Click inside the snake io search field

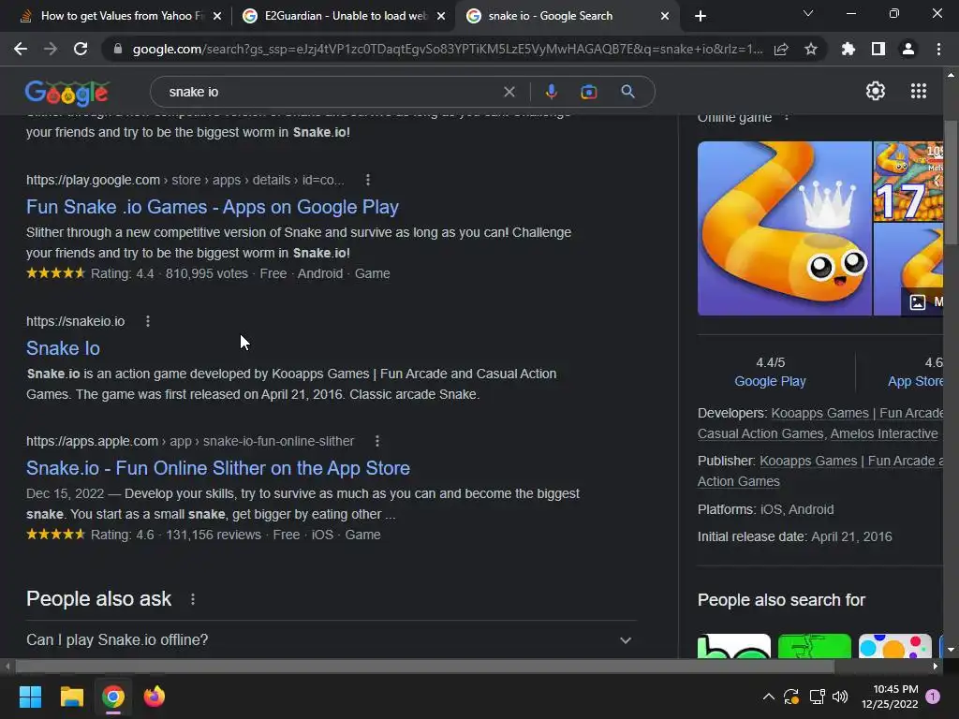point(331,92)
